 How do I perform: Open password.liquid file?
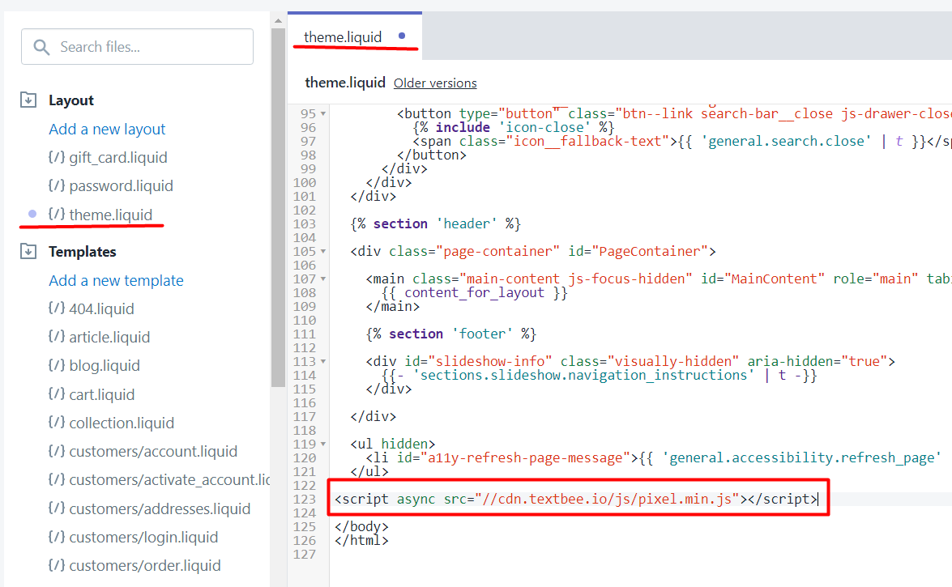(x=121, y=185)
